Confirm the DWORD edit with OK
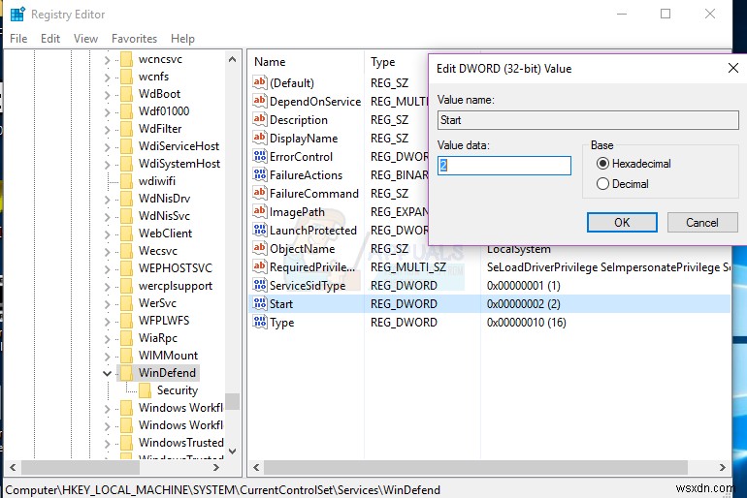The height and width of the screenshot is (498, 747). point(622,223)
